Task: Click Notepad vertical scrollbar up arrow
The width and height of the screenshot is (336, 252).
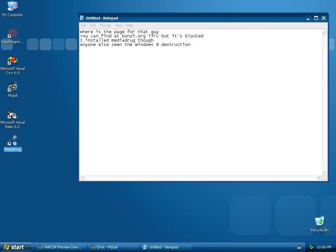Action: tap(324, 32)
